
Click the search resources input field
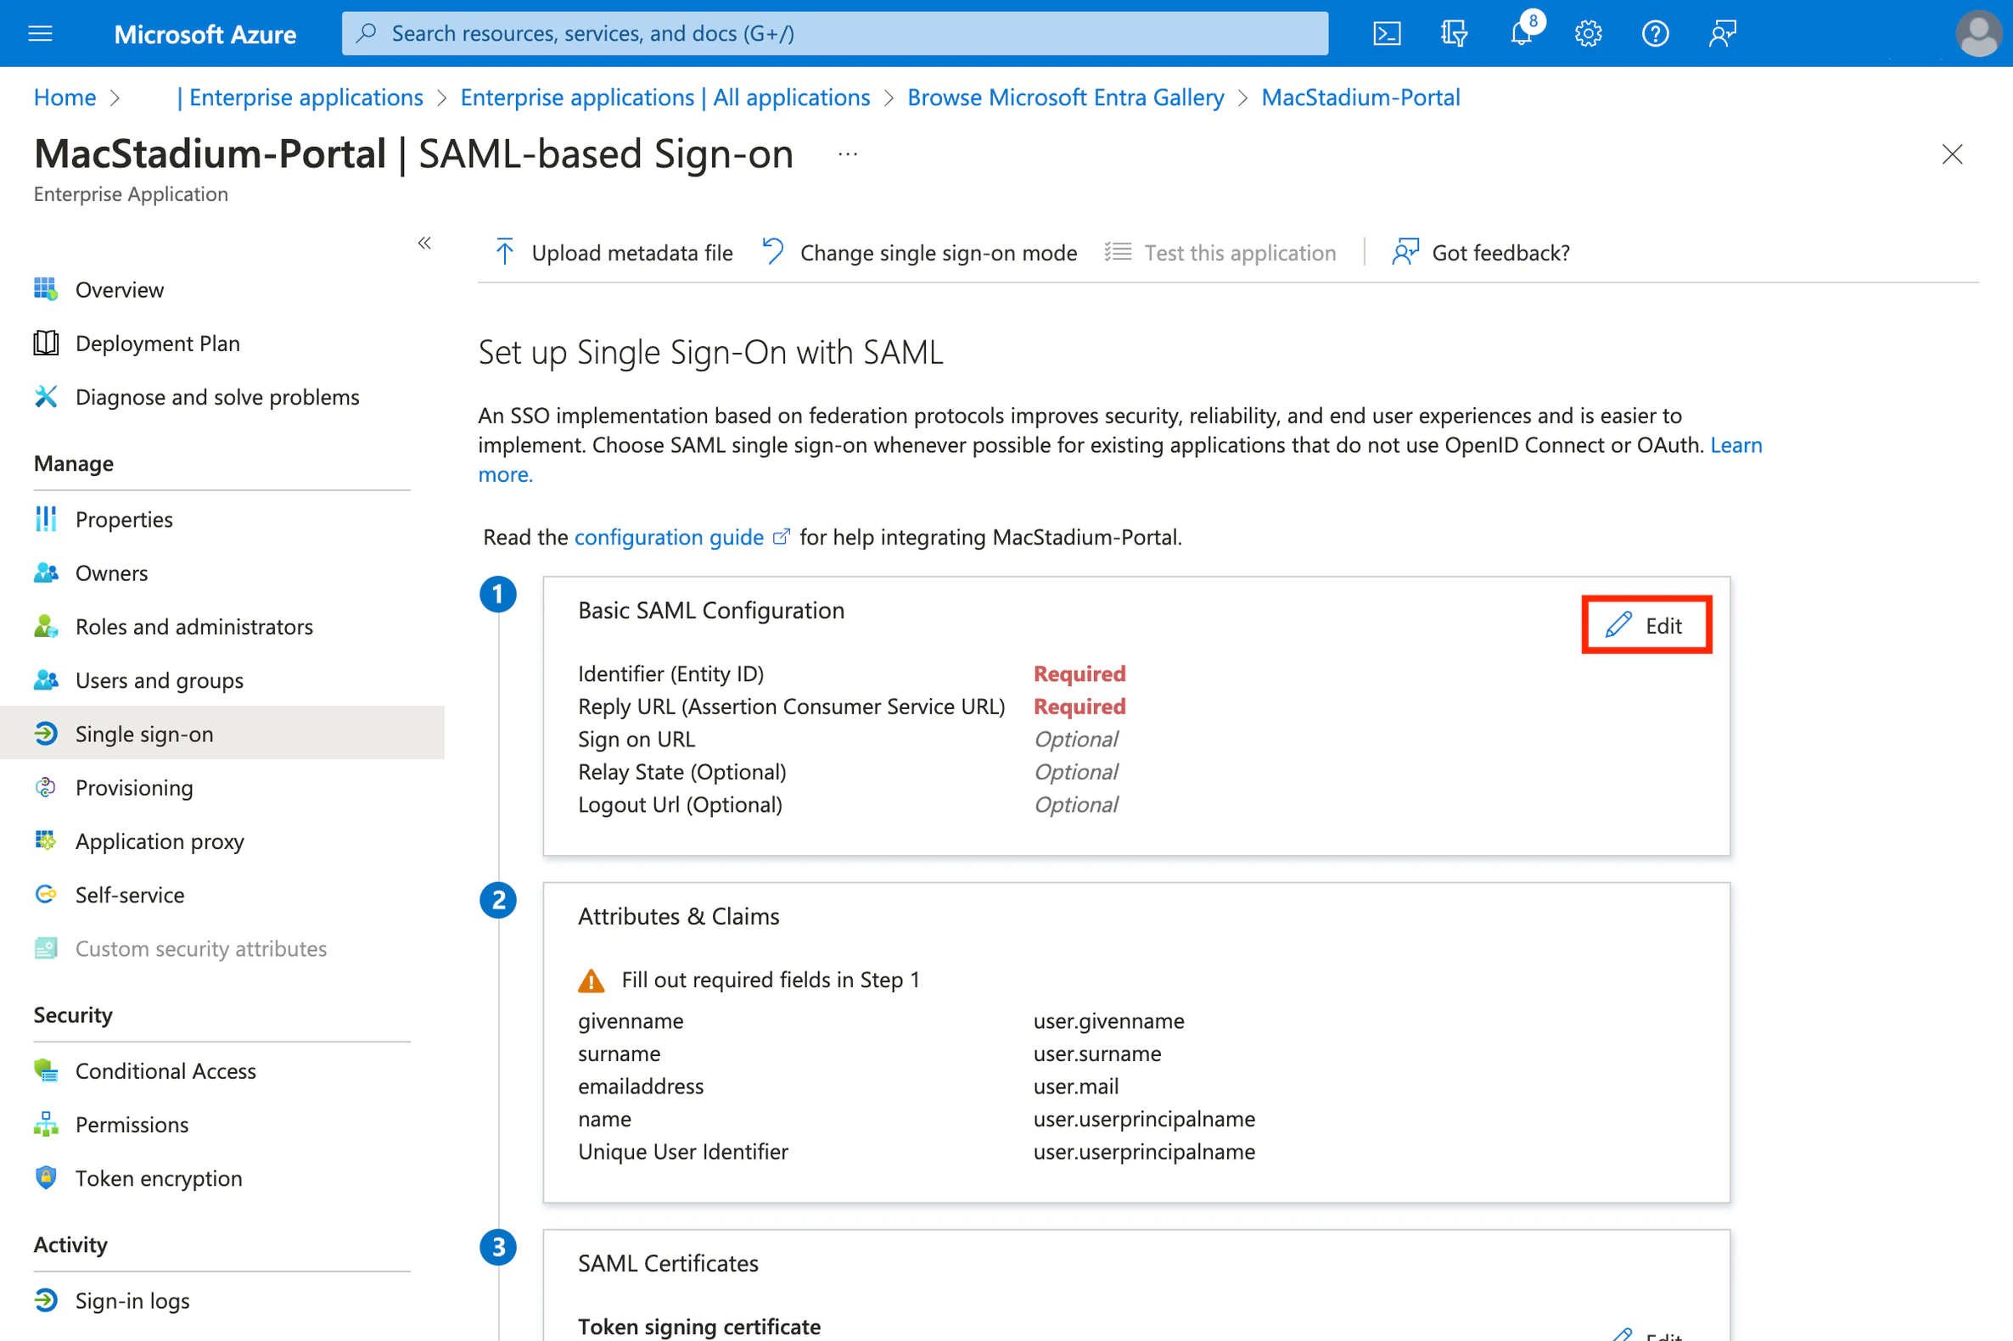pyautogui.click(x=834, y=33)
